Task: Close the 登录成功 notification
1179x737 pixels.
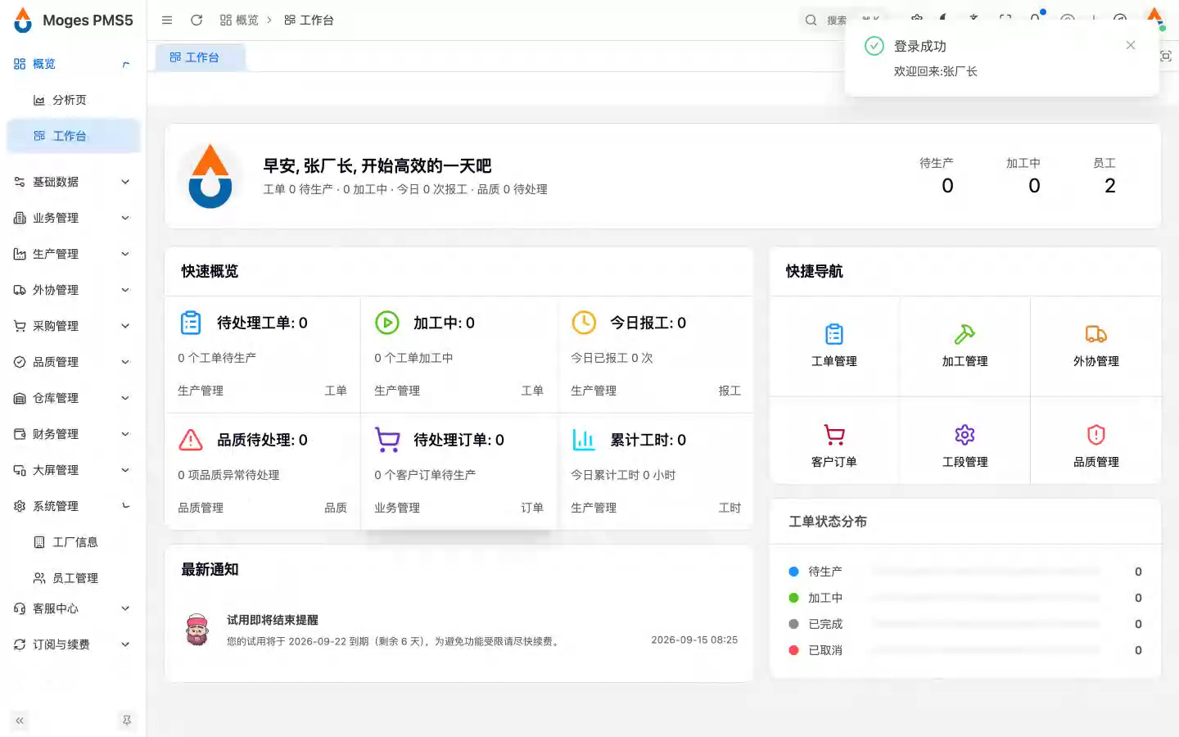Action: click(1131, 45)
